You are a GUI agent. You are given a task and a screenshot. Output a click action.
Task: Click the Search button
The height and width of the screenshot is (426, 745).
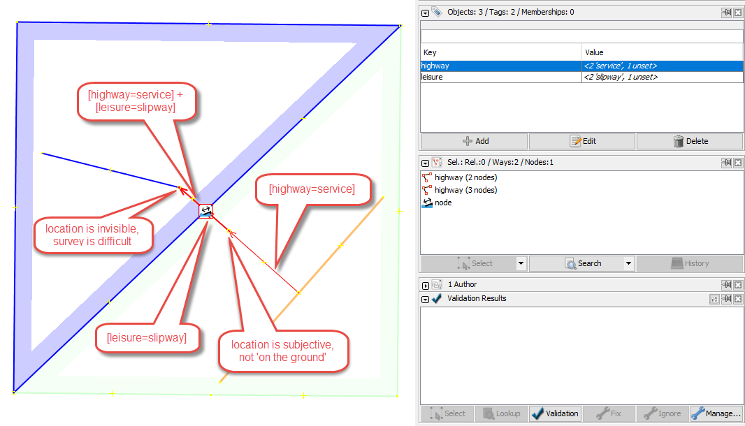point(576,263)
